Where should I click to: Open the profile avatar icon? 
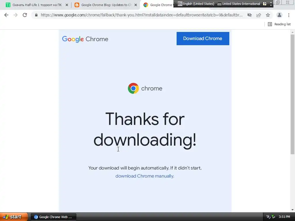[x=279, y=15]
